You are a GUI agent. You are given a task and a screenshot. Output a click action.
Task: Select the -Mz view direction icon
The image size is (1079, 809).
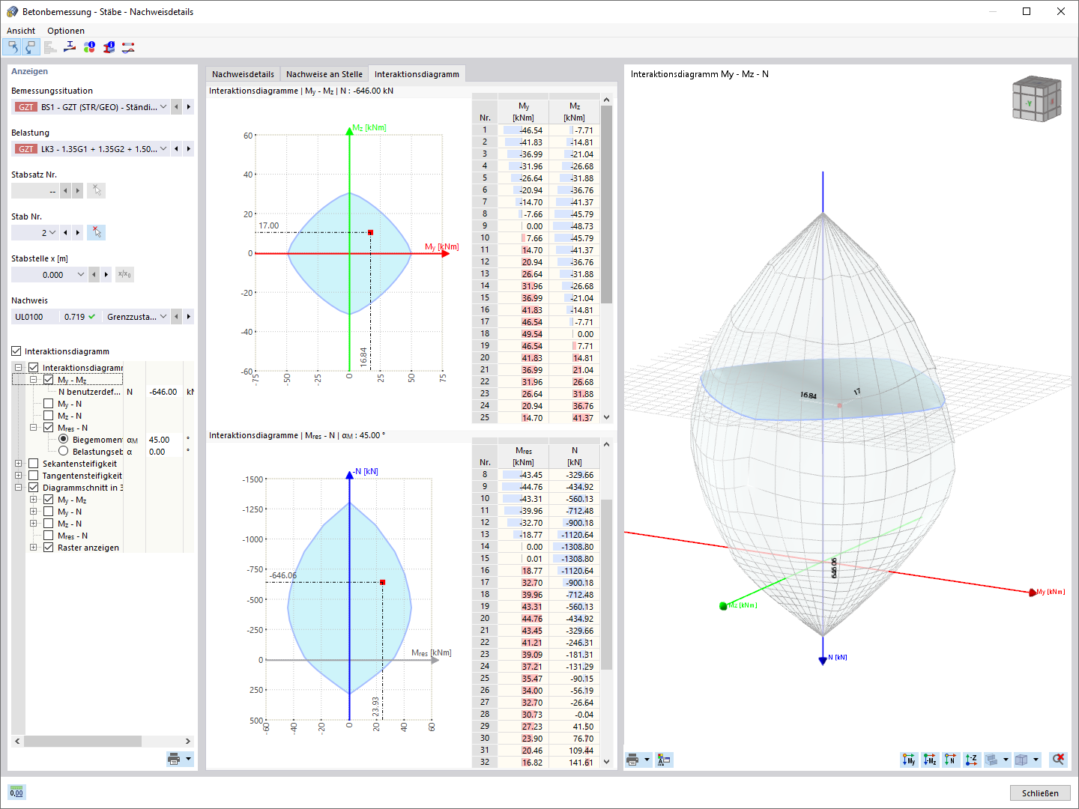tap(929, 760)
